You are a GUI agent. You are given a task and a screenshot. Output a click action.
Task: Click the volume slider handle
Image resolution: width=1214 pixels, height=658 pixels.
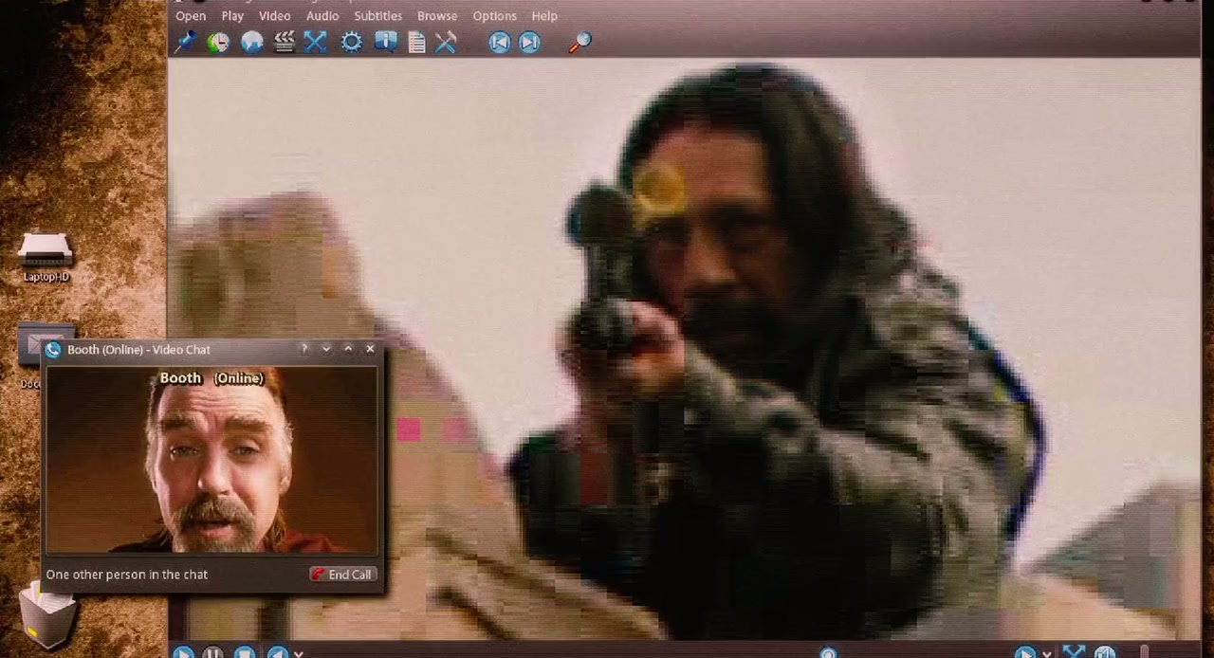[x=1145, y=652]
